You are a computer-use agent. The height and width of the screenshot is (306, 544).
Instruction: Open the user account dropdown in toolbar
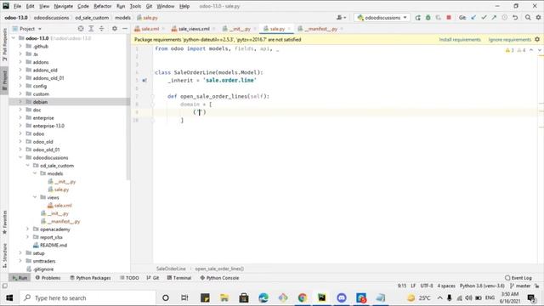(341, 17)
